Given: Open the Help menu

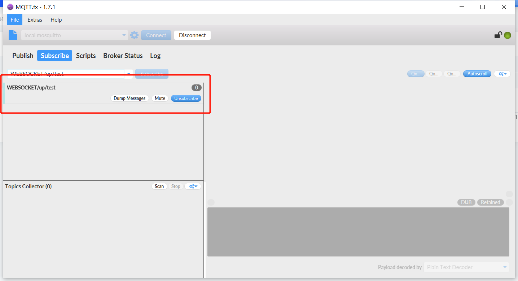Looking at the screenshot, I should (56, 19).
